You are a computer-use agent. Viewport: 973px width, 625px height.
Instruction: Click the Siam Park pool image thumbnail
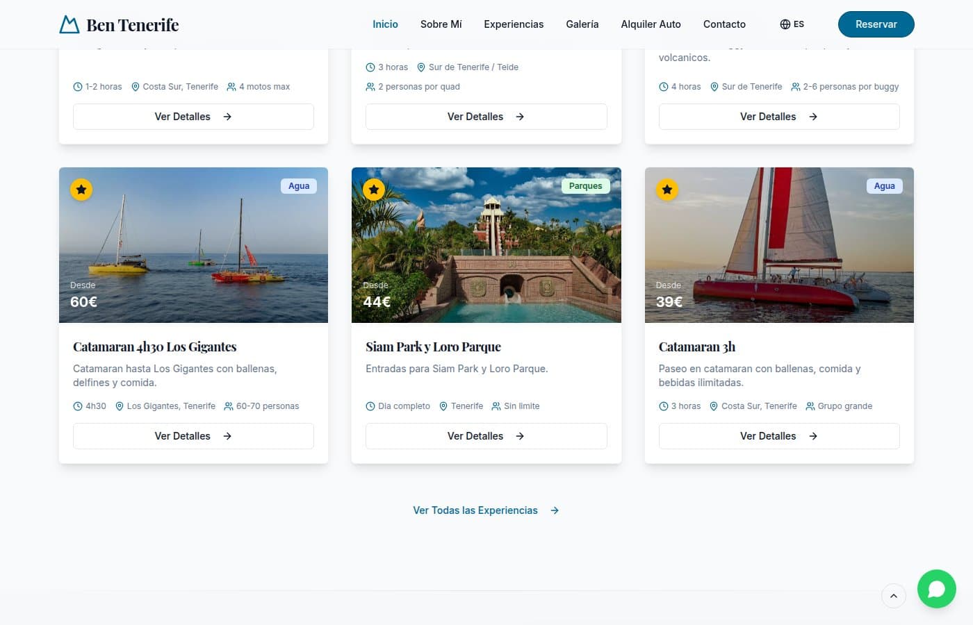coord(486,244)
